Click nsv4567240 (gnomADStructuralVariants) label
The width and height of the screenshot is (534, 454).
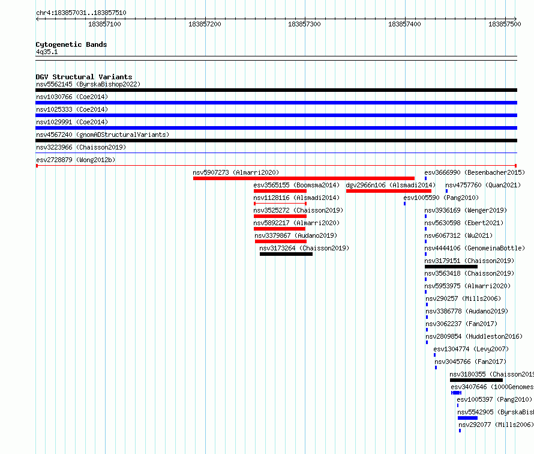tap(103, 135)
